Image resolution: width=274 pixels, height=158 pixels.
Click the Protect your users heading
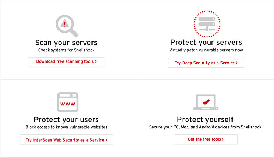[x=66, y=120]
